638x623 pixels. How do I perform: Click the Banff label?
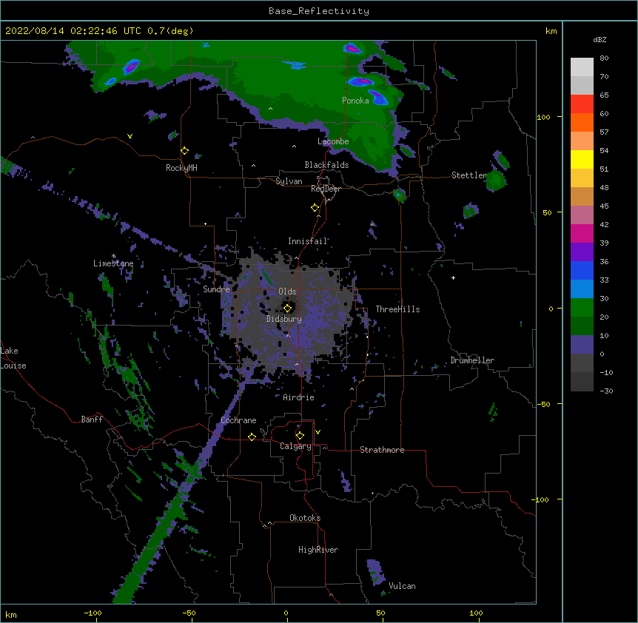click(92, 420)
